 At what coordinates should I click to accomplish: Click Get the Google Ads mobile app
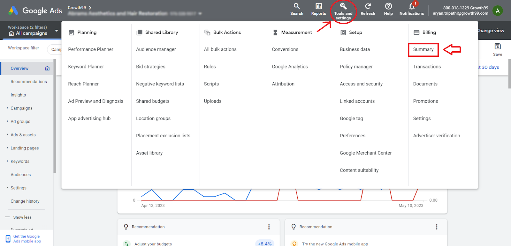point(27,239)
